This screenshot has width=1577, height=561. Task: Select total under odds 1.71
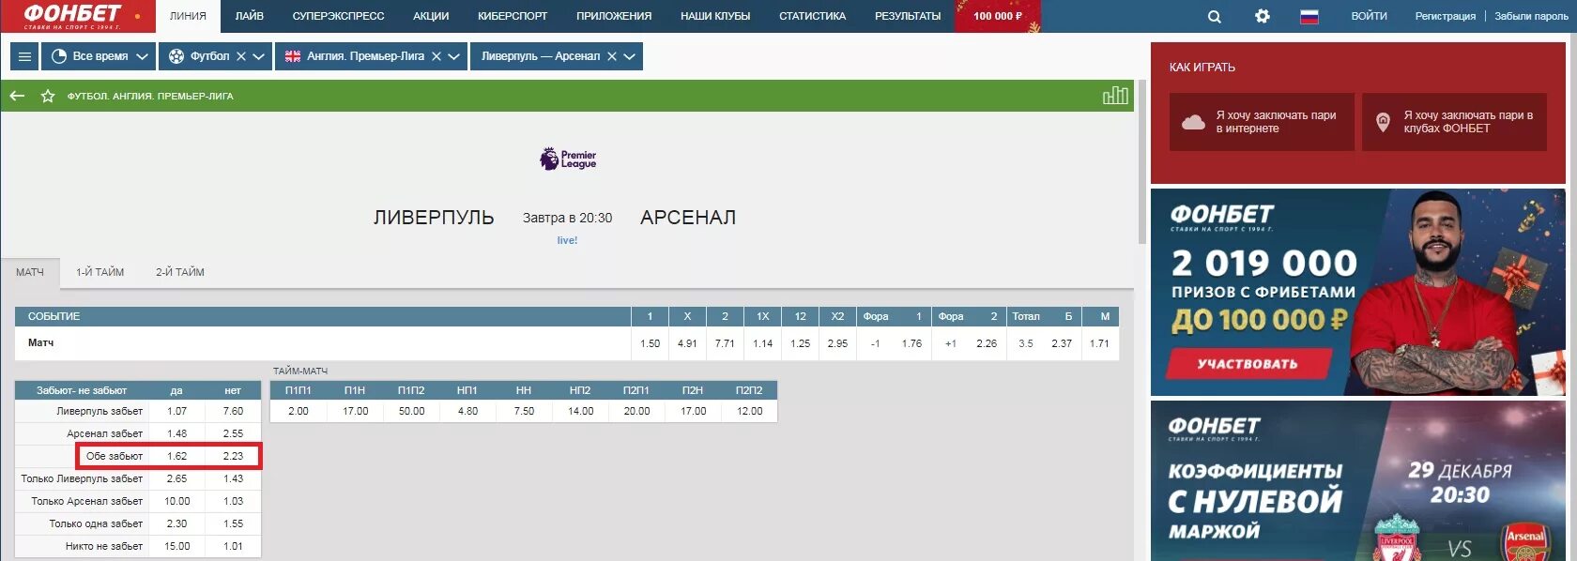coord(1099,343)
